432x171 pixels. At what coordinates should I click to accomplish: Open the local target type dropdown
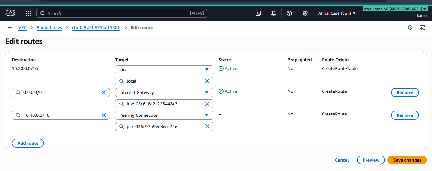(x=164, y=70)
